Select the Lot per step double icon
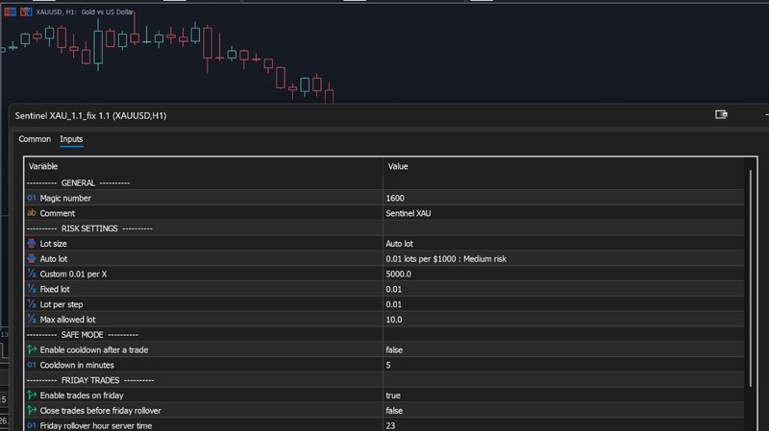The height and width of the screenshot is (431, 769). 32,304
